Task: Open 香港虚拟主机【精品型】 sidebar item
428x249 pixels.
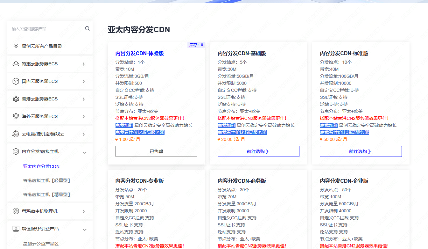Action: (47, 194)
